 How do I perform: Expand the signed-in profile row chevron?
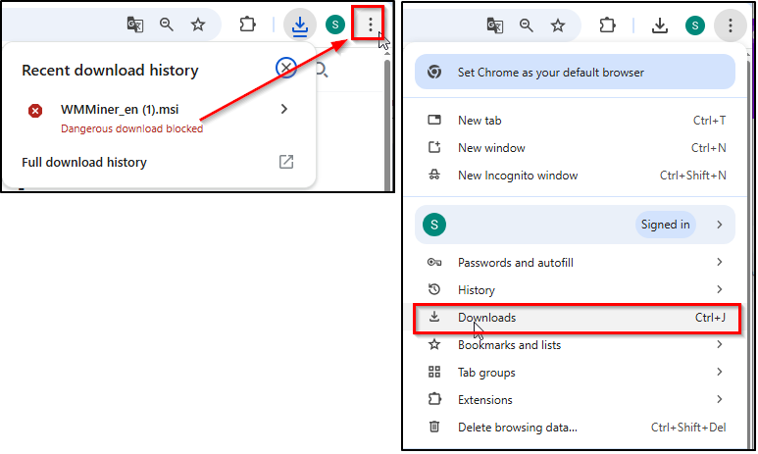click(720, 225)
